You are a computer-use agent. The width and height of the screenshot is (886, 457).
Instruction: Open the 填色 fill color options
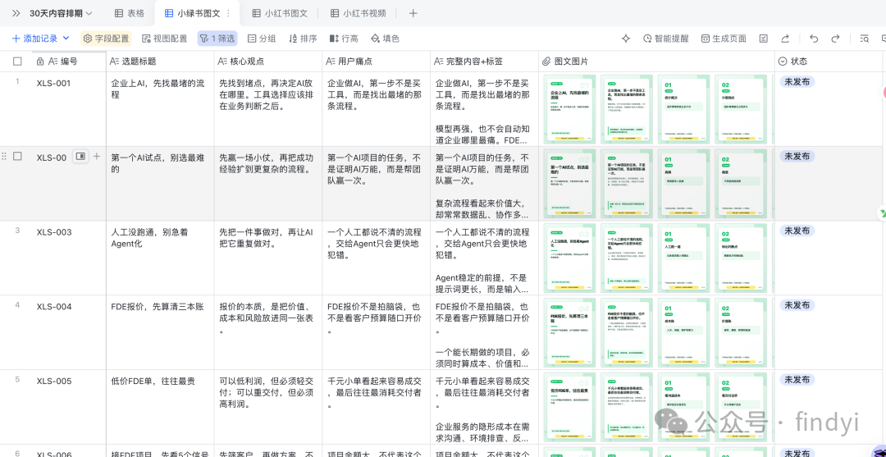[x=385, y=39]
